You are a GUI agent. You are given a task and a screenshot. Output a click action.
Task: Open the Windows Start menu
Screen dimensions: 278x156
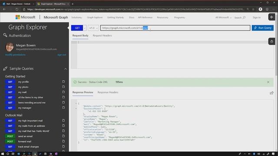(3, 154)
